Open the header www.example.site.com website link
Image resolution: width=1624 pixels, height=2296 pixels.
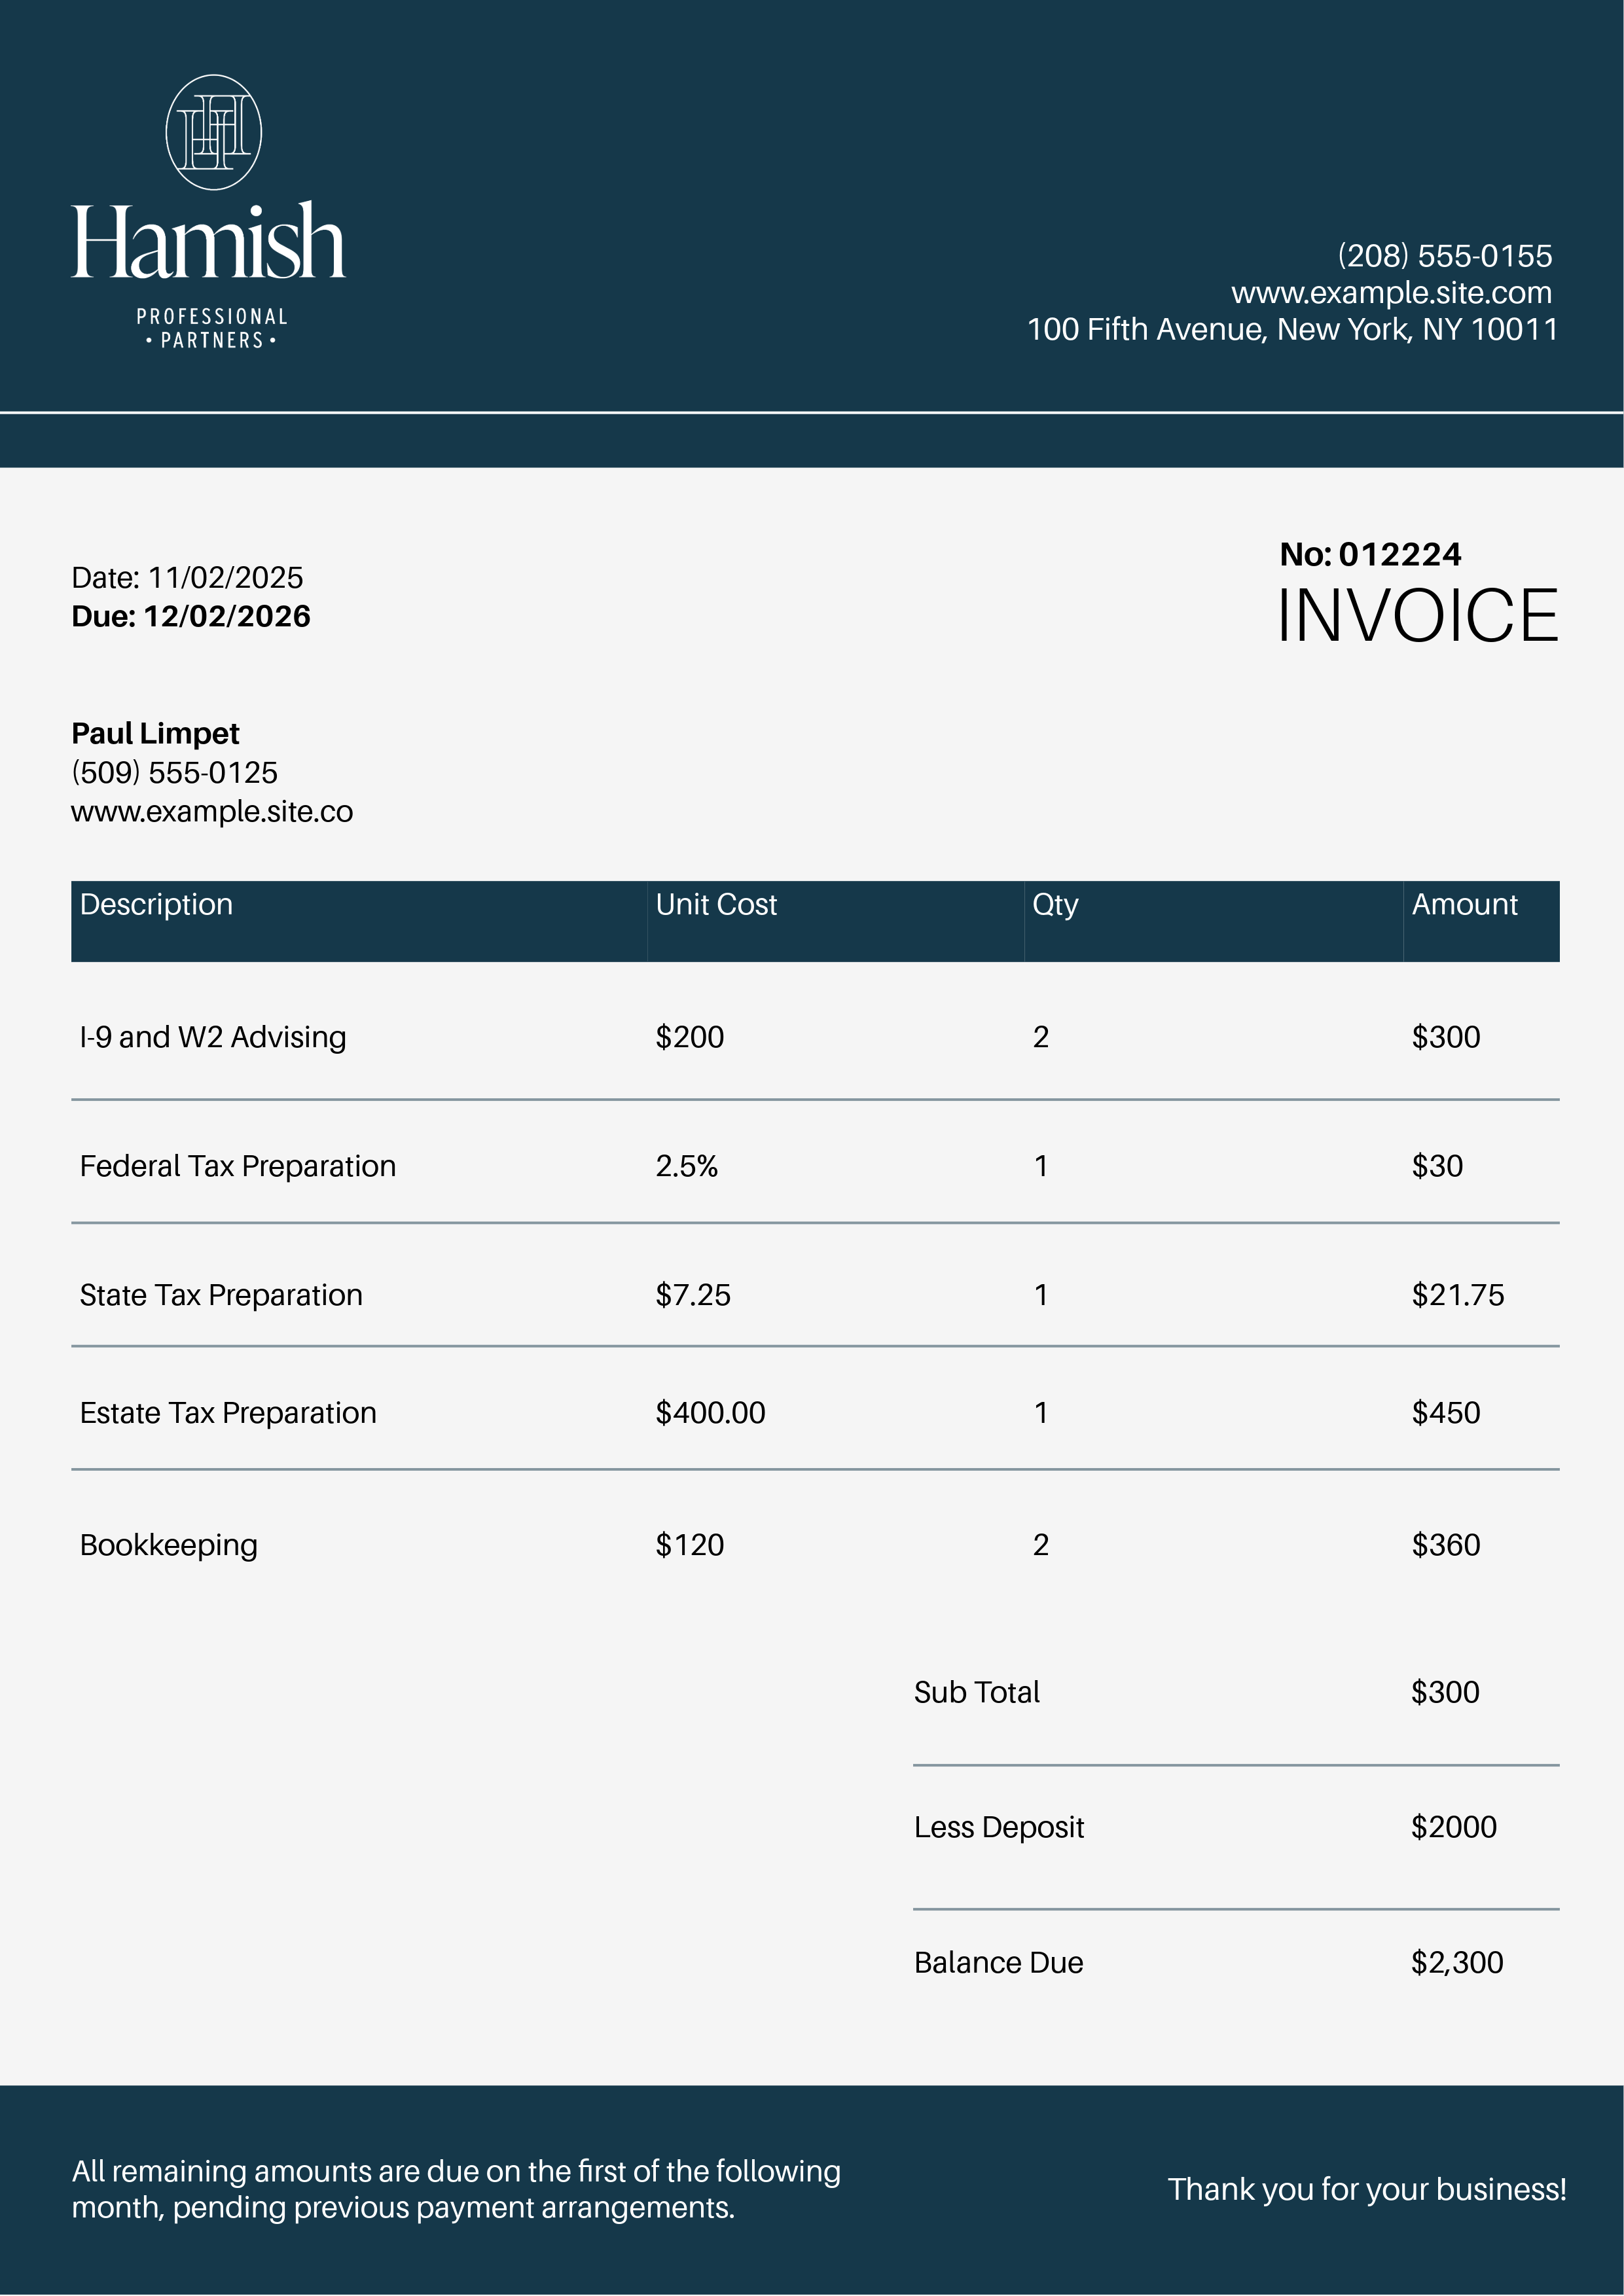1391,293
